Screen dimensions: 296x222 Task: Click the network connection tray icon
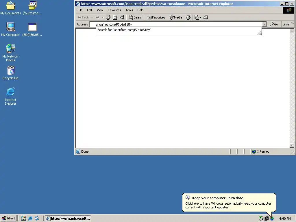[x=267, y=219]
